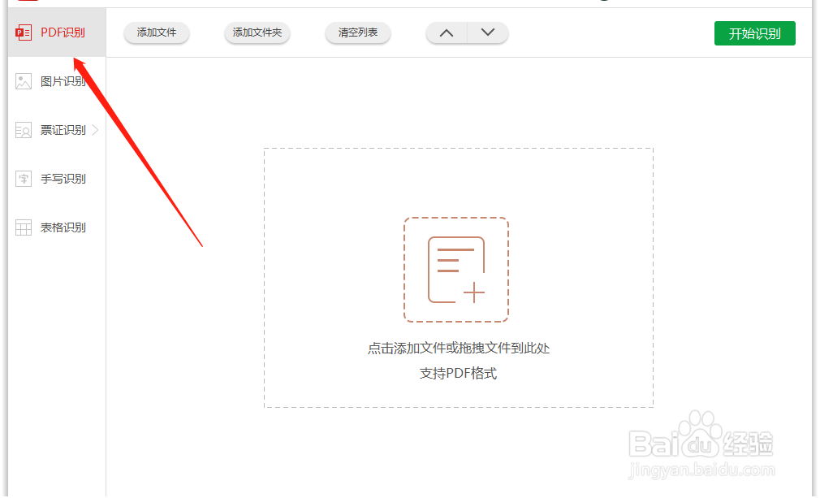Click the move-up chevron control
Image resolution: width=820 pixels, height=498 pixels.
[x=446, y=32]
